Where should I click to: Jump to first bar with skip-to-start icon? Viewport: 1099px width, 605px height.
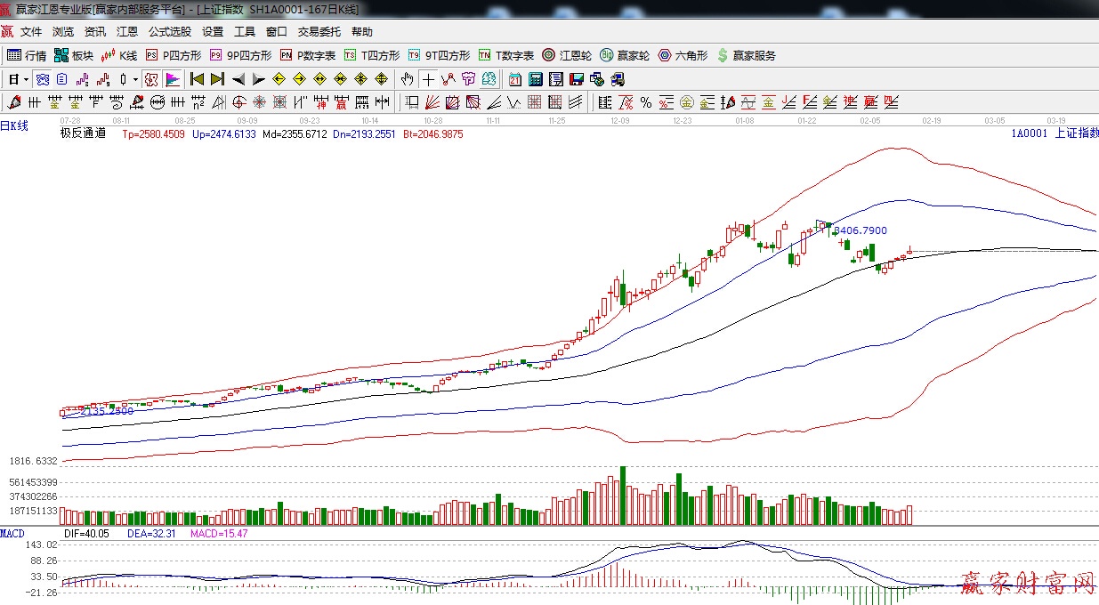coord(197,79)
